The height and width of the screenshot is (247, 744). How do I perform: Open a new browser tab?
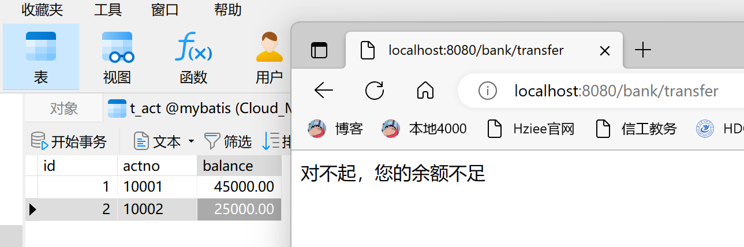642,50
